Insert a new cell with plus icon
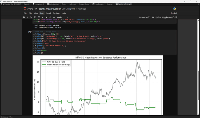Viewport: 200px width, 118px height. point(27,17)
